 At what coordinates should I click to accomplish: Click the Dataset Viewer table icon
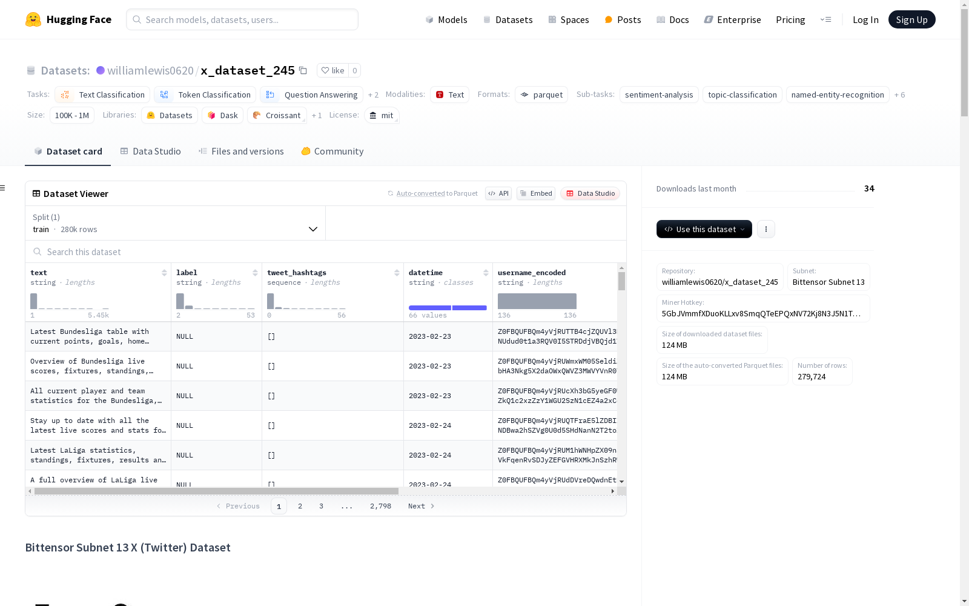(36, 193)
